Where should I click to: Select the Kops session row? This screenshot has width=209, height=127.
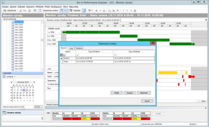[x=109, y=62]
